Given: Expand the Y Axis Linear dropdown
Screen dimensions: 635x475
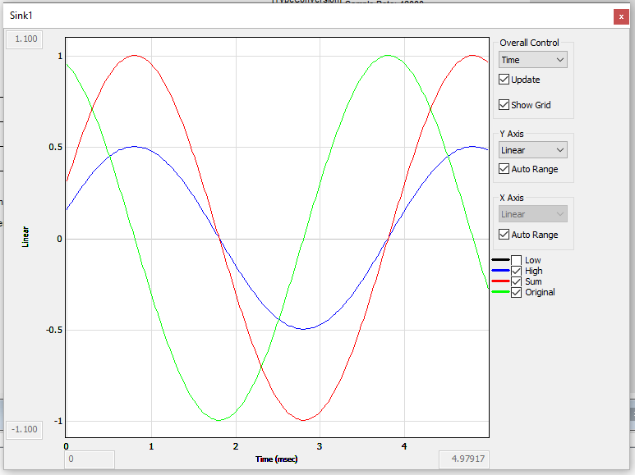Looking at the screenshot, I should (533, 150).
